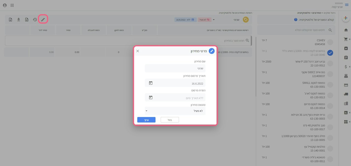
Task: Open the delivery truck sidebar icon
Action: click(346, 94)
